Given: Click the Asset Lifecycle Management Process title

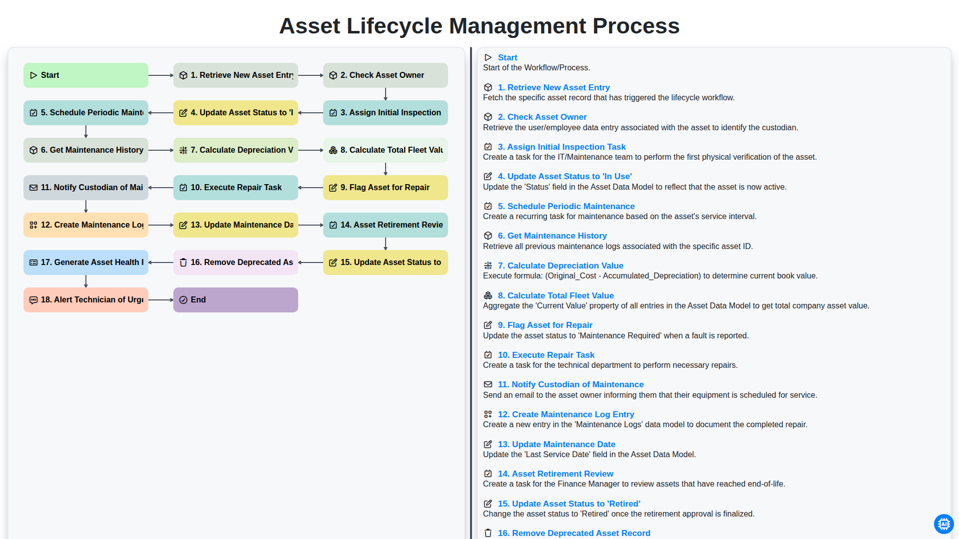Looking at the screenshot, I should click(x=479, y=26).
